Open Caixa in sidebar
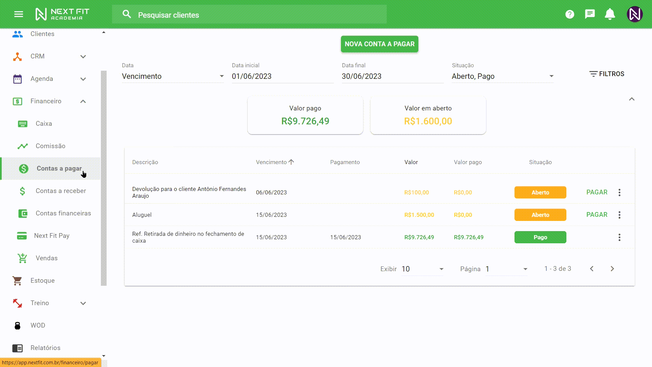652x367 pixels. (x=44, y=124)
